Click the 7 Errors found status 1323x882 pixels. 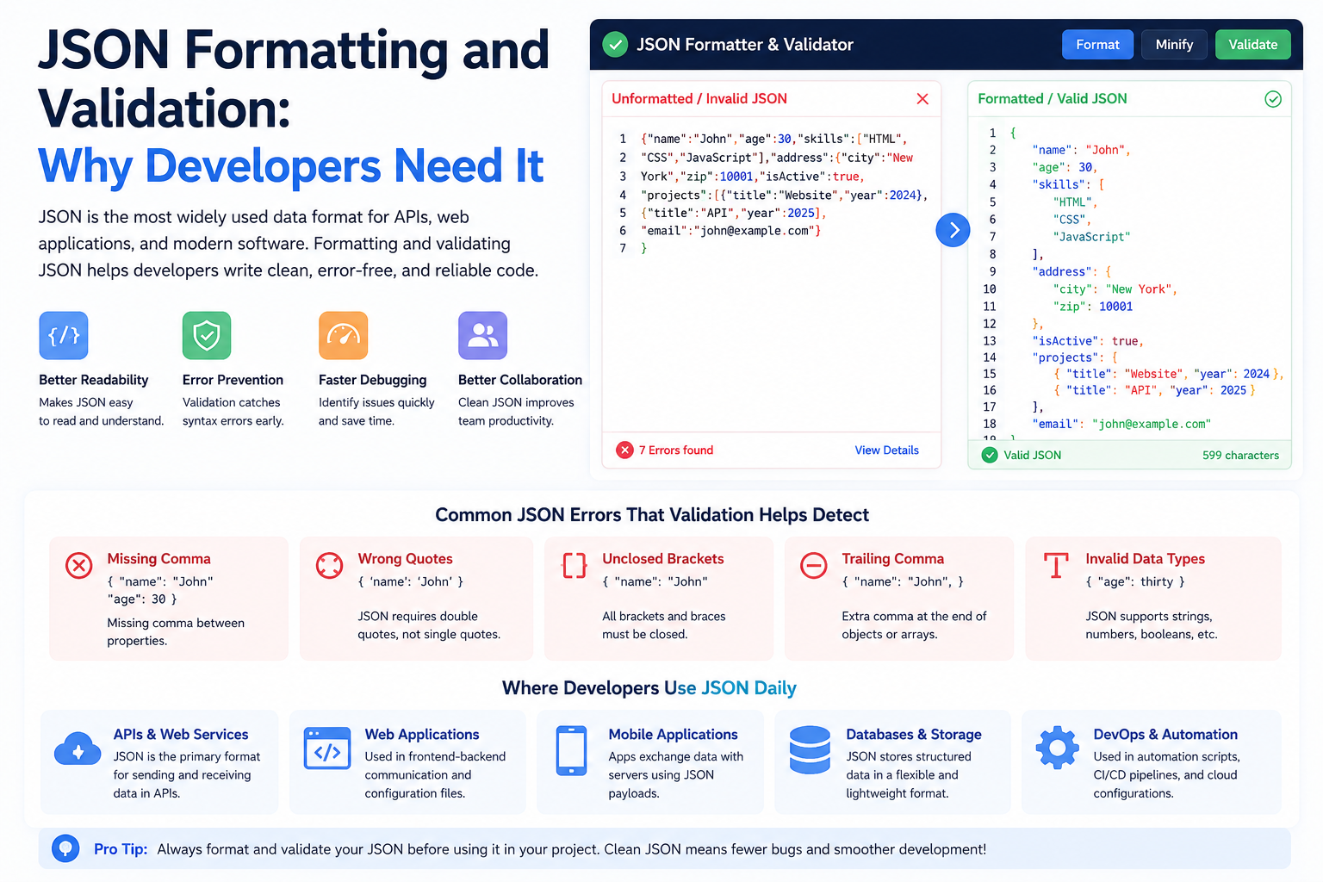pos(665,450)
